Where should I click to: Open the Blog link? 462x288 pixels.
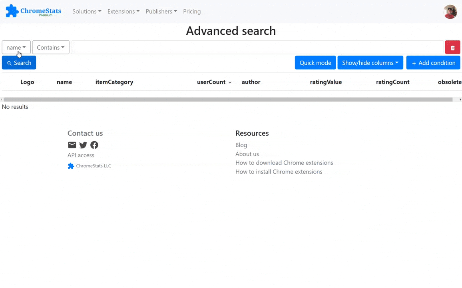tap(241, 145)
